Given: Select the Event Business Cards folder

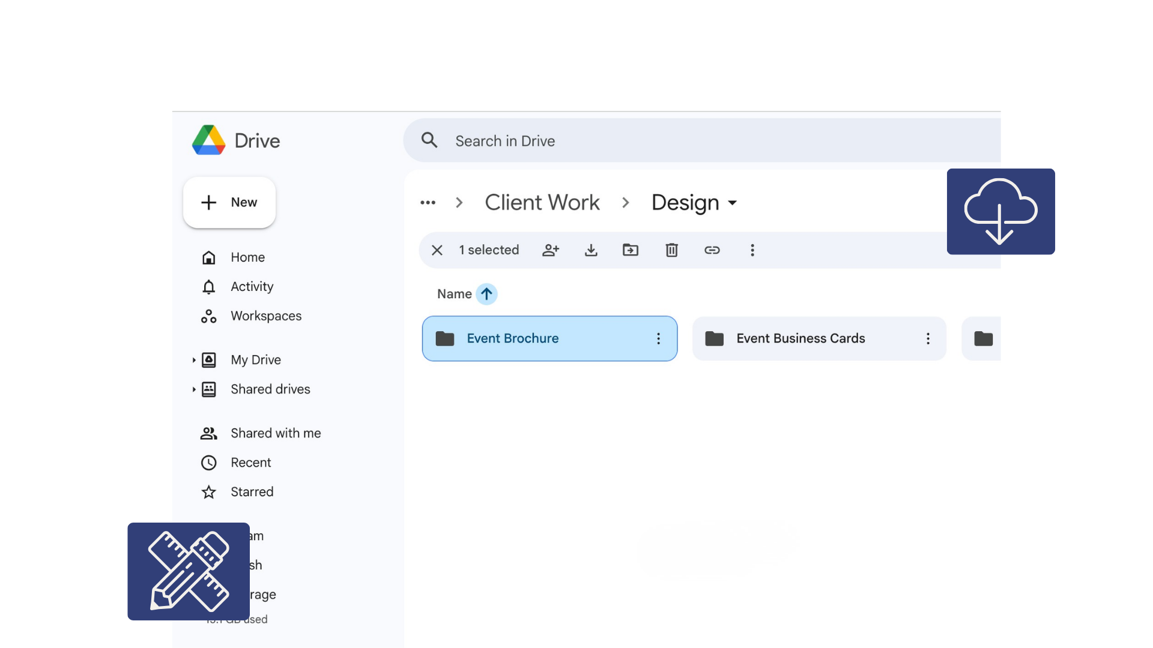Looking at the screenshot, I should tap(819, 338).
